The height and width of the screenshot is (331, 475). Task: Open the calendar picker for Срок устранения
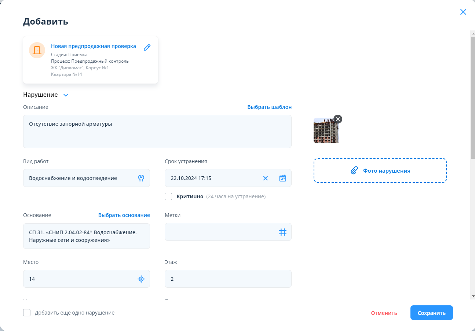[282, 178]
